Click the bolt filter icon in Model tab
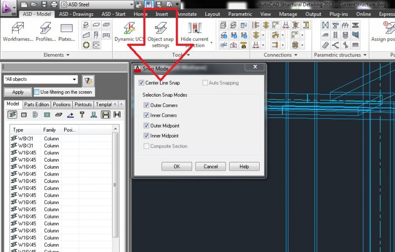Screen dimensions: 395x252 point(82,115)
